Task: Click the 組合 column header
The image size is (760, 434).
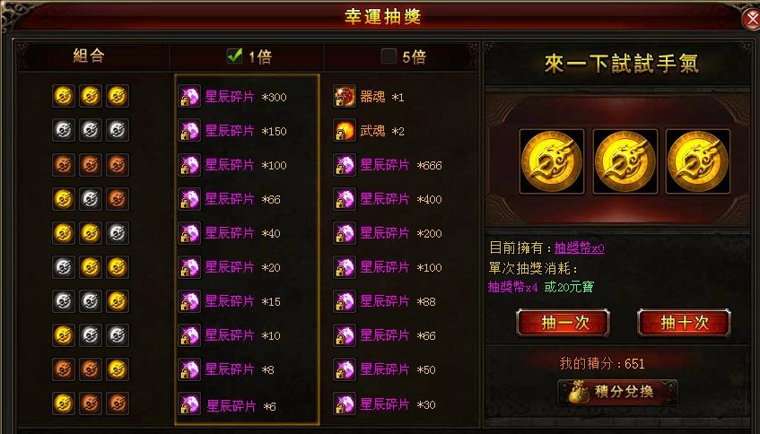Action: tap(89, 56)
